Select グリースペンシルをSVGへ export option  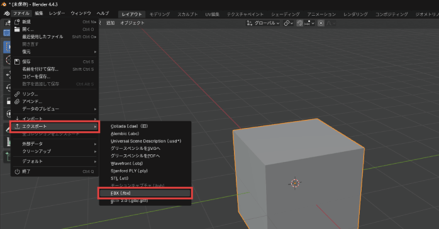145,149
